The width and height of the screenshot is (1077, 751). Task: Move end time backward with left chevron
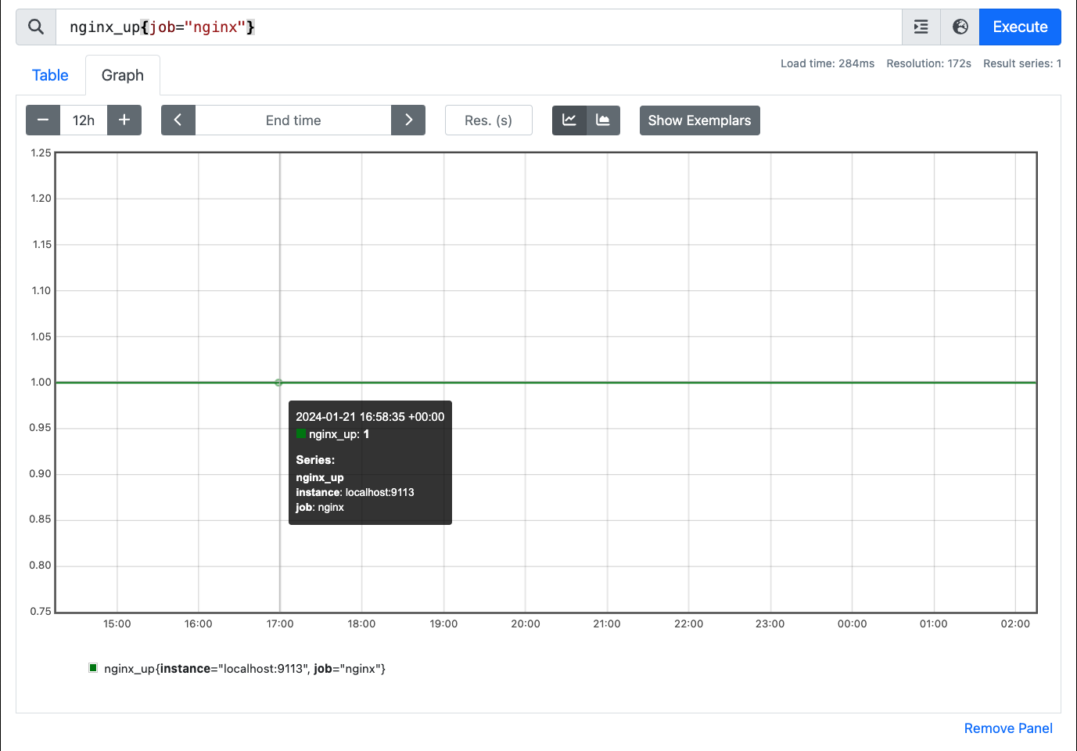(178, 120)
